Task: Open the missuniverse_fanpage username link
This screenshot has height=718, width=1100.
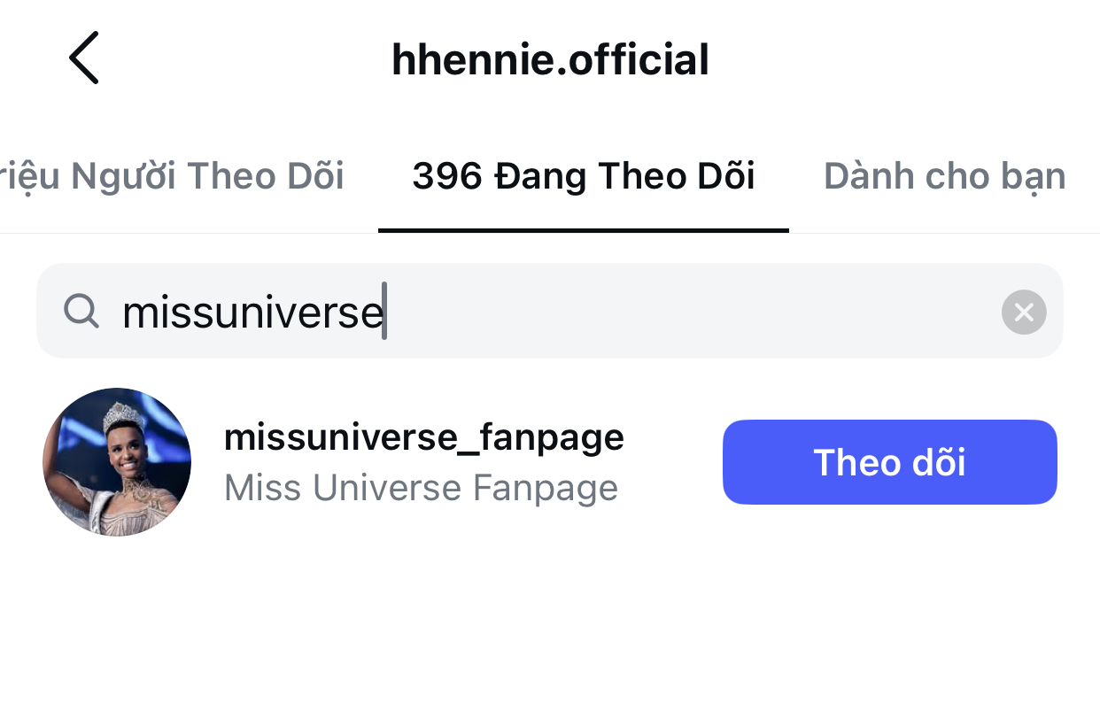Action: click(x=423, y=436)
